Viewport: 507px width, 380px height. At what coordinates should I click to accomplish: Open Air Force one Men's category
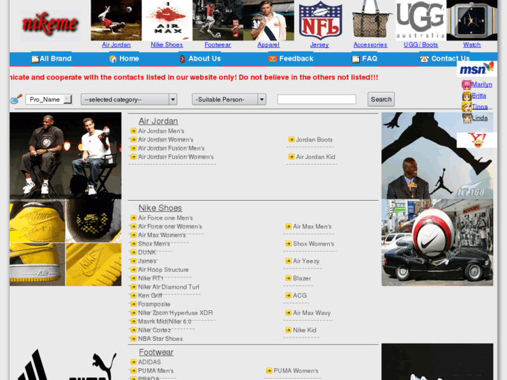[165, 218]
